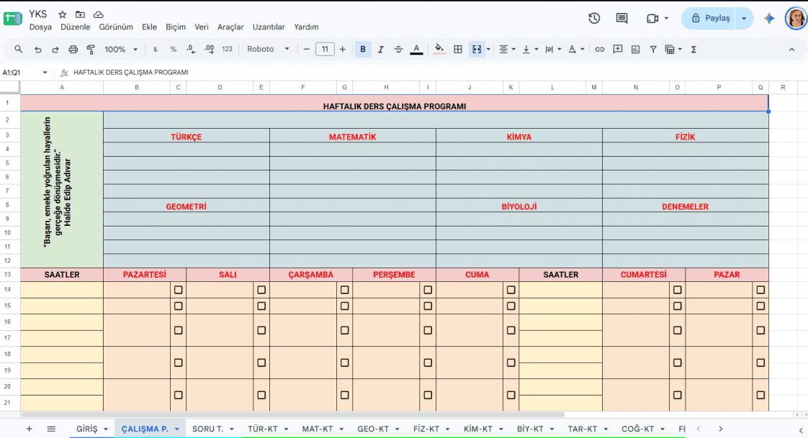Image resolution: width=808 pixels, height=438 pixels.
Task: Create a filter with the funnel icon
Action: click(653, 50)
